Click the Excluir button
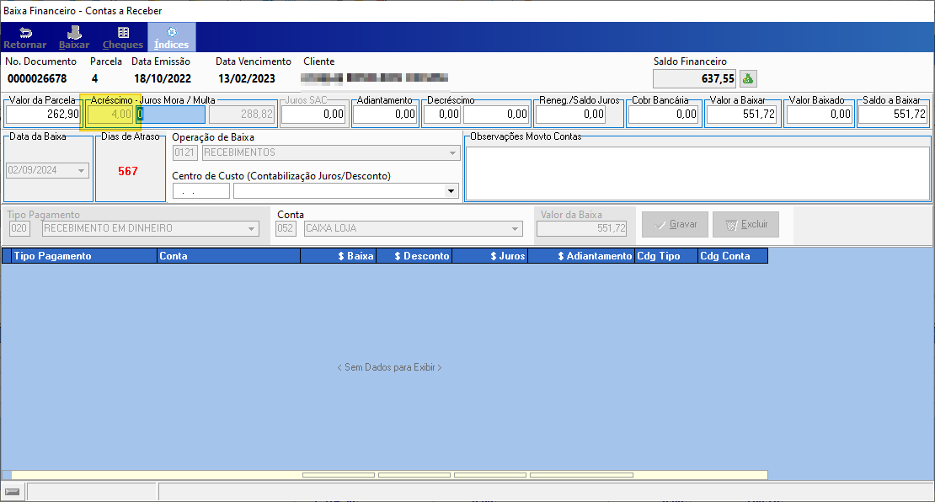The image size is (935, 502). click(745, 224)
